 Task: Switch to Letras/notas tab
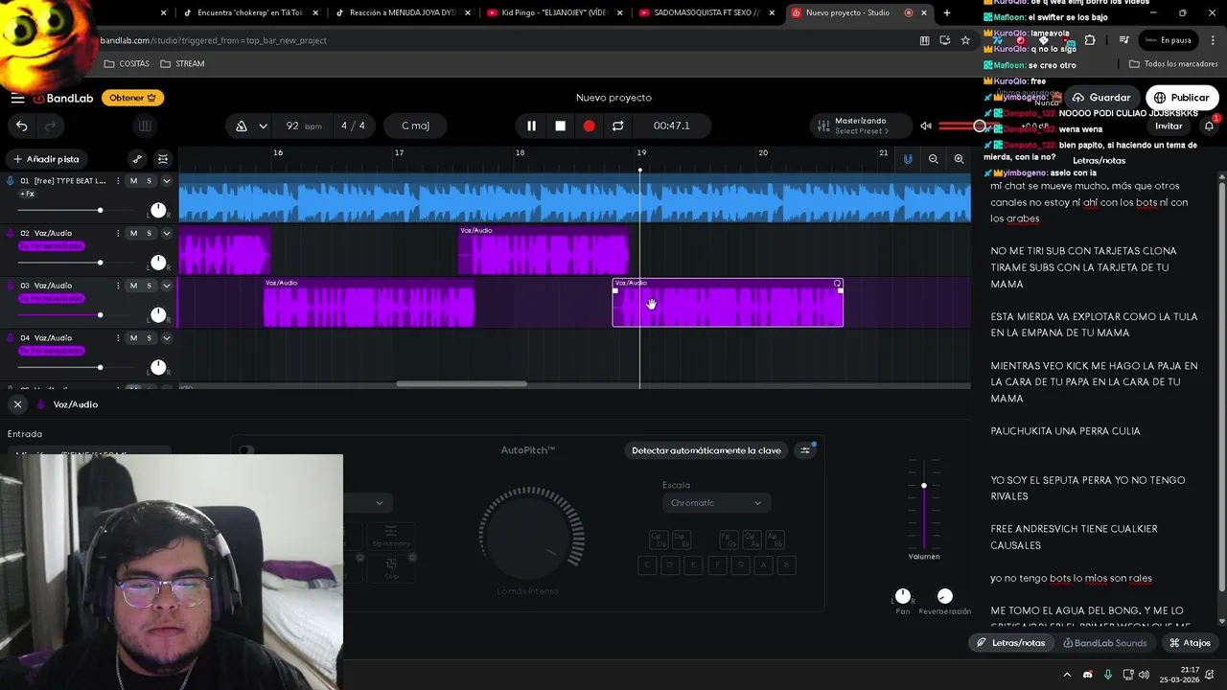[1010, 643]
